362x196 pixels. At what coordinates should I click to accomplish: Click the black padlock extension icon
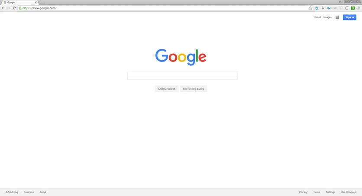pyautogui.click(x=323, y=8)
